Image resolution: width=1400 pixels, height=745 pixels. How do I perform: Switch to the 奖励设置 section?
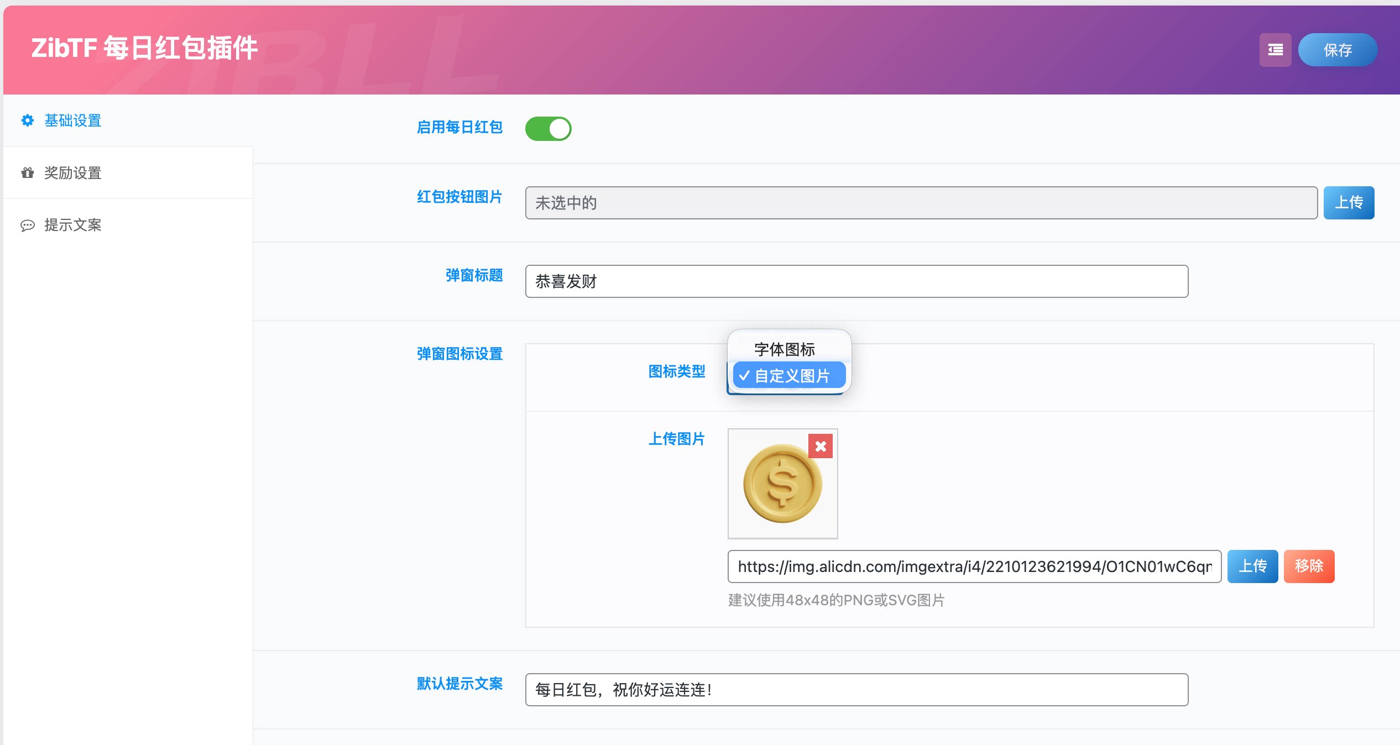coord(72,173)
